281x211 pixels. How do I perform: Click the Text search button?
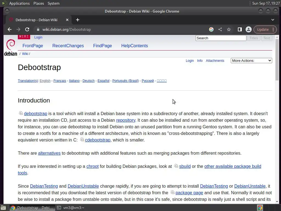coord(267,38)
